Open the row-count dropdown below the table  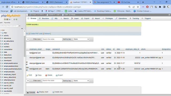click(x=28, y=81)
